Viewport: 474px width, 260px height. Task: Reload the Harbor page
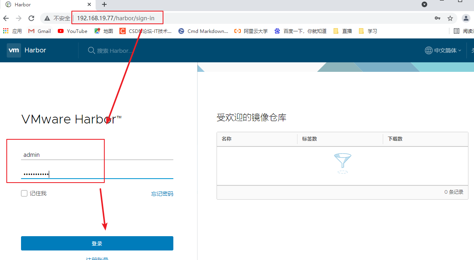pyautogui.click(x=31, y=19)
